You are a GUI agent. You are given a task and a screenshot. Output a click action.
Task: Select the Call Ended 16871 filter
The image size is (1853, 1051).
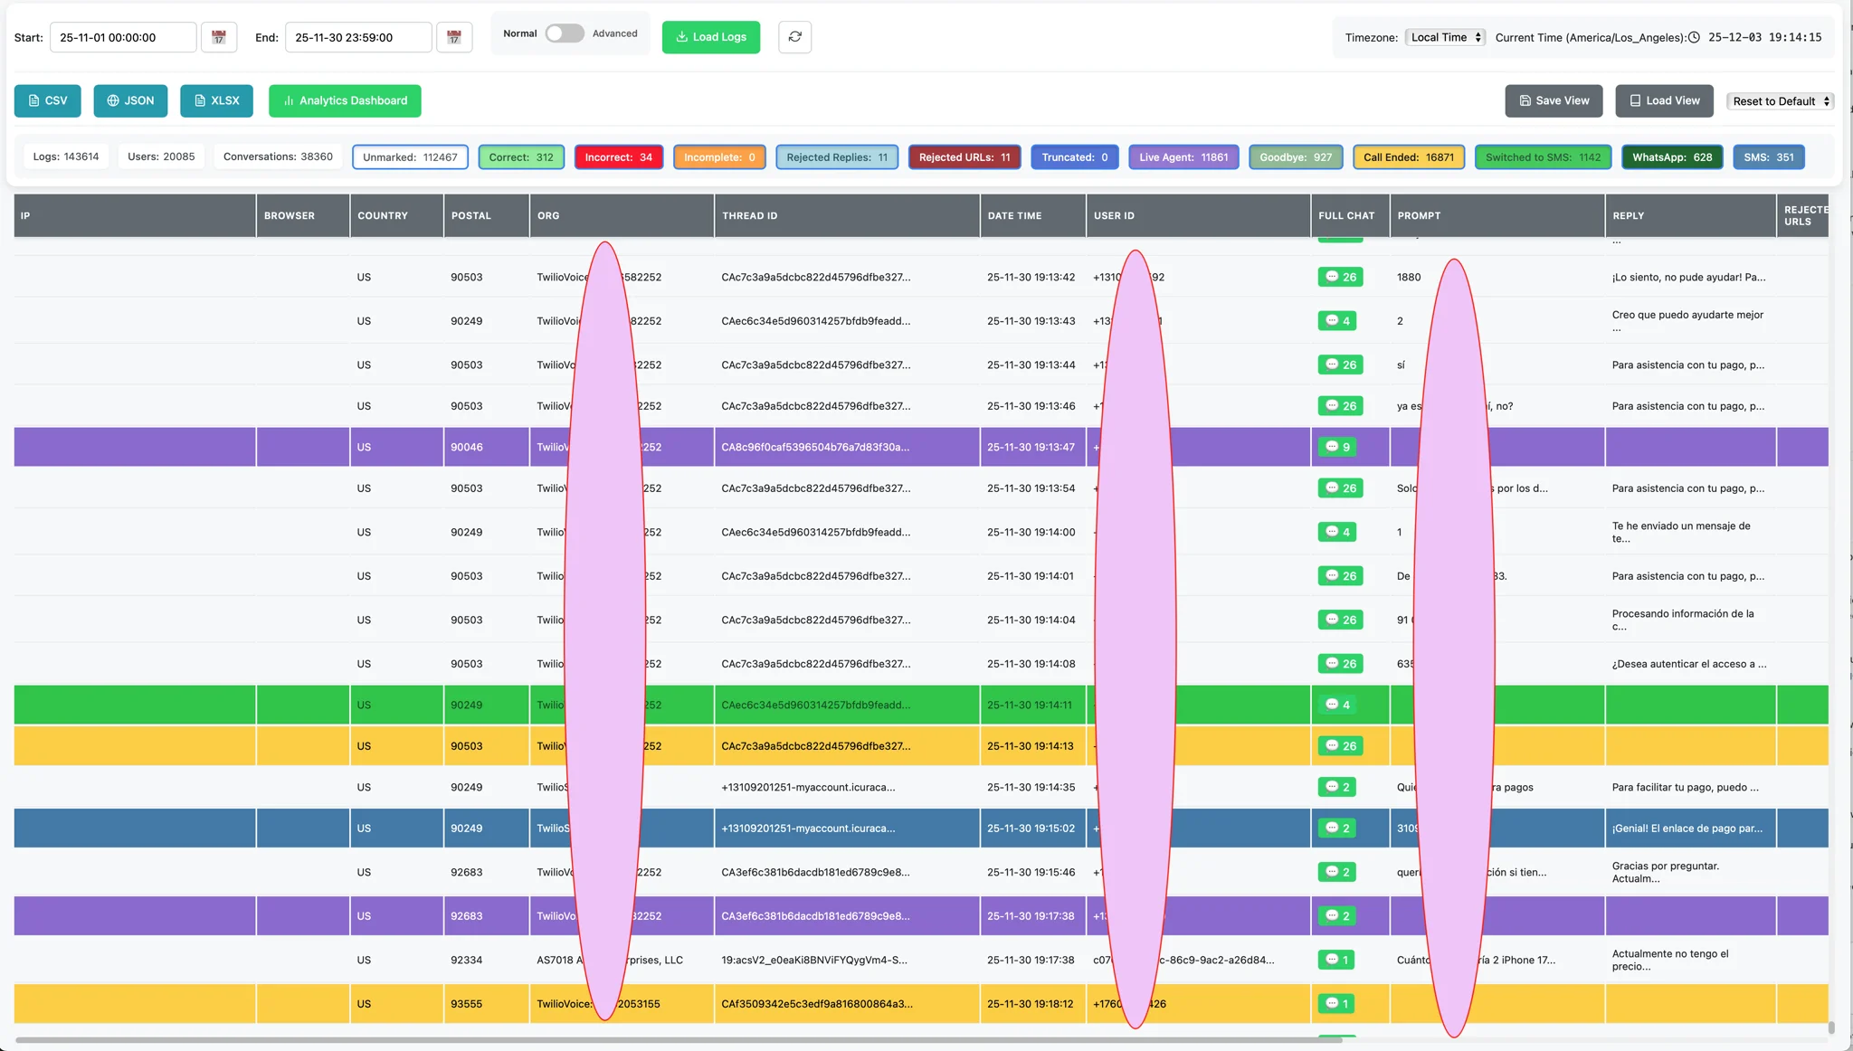[1409, 157]
